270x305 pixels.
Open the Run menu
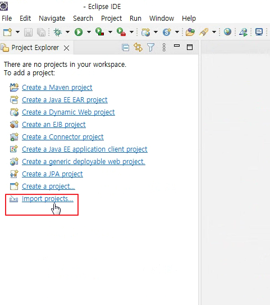tap(135, 19)
